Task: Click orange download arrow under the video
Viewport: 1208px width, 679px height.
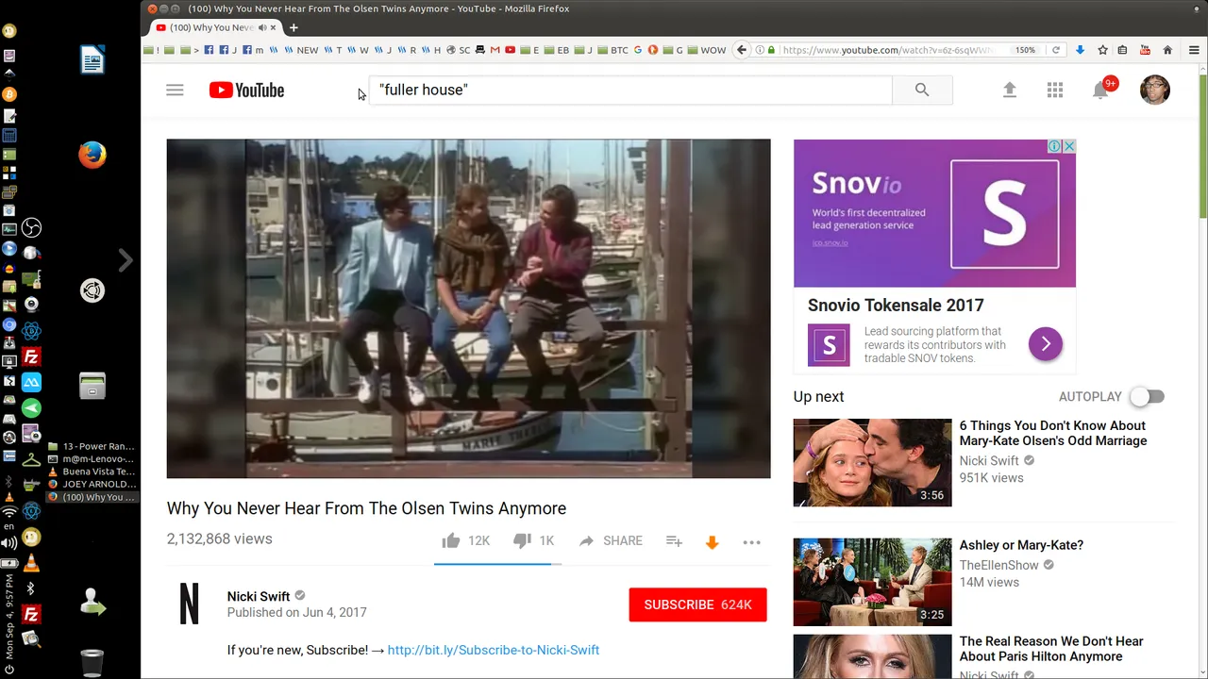Action: pyautogui.click(x=713, y=542)
